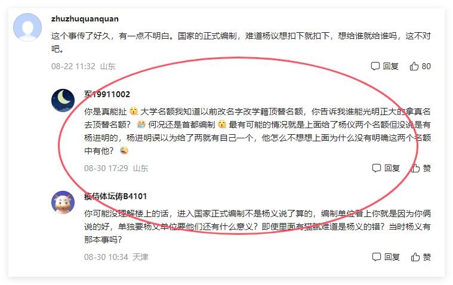
Task: Click the 08-30 10:34 天津 timestamp
Action: [116, 257]
